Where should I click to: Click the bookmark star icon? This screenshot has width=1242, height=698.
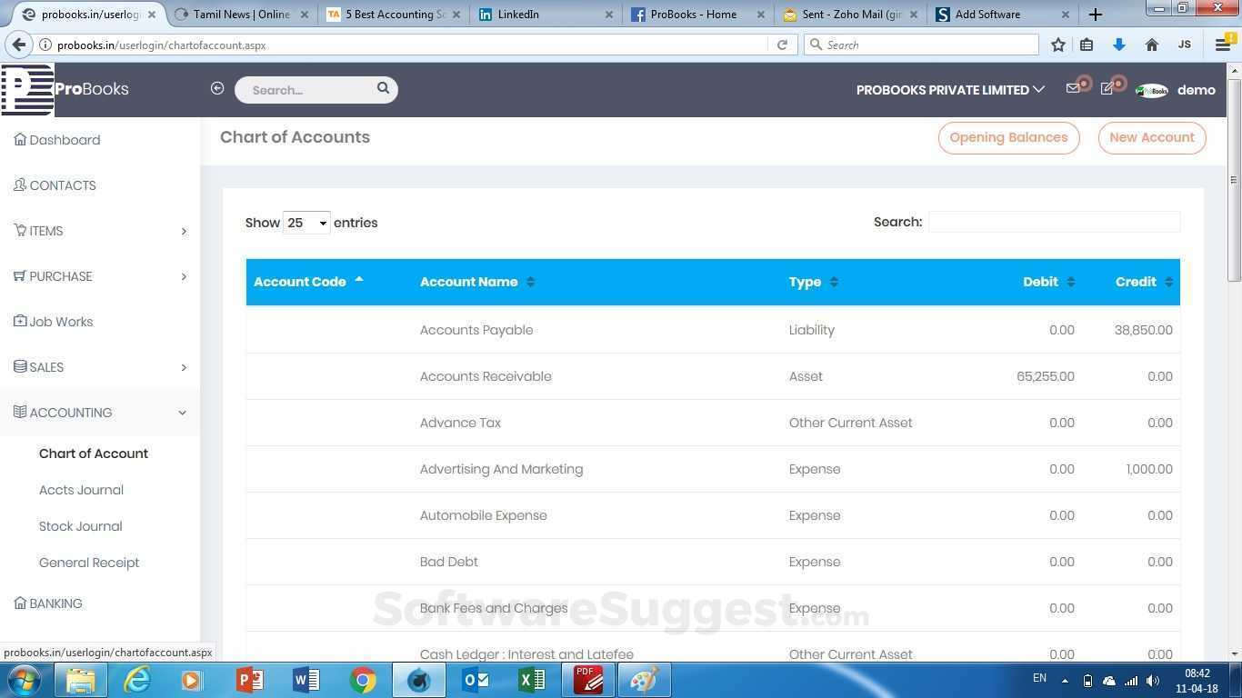pos(1057,45)
